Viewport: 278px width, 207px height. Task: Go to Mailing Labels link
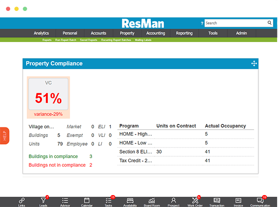pyautogui.click(x=143, y=40)
